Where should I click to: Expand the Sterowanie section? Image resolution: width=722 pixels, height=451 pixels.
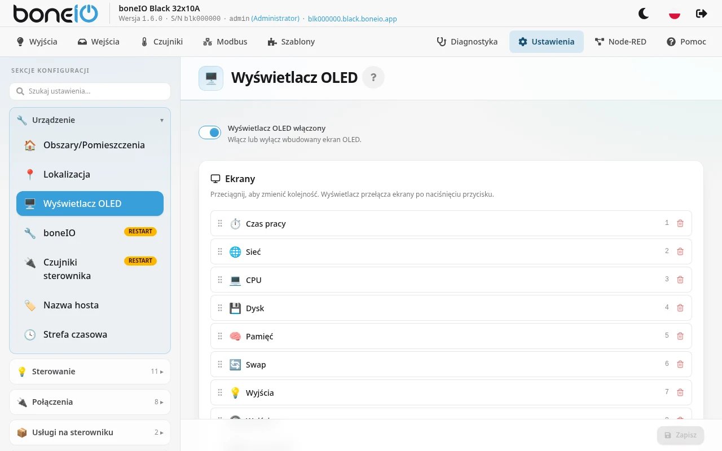click(90, 372)
